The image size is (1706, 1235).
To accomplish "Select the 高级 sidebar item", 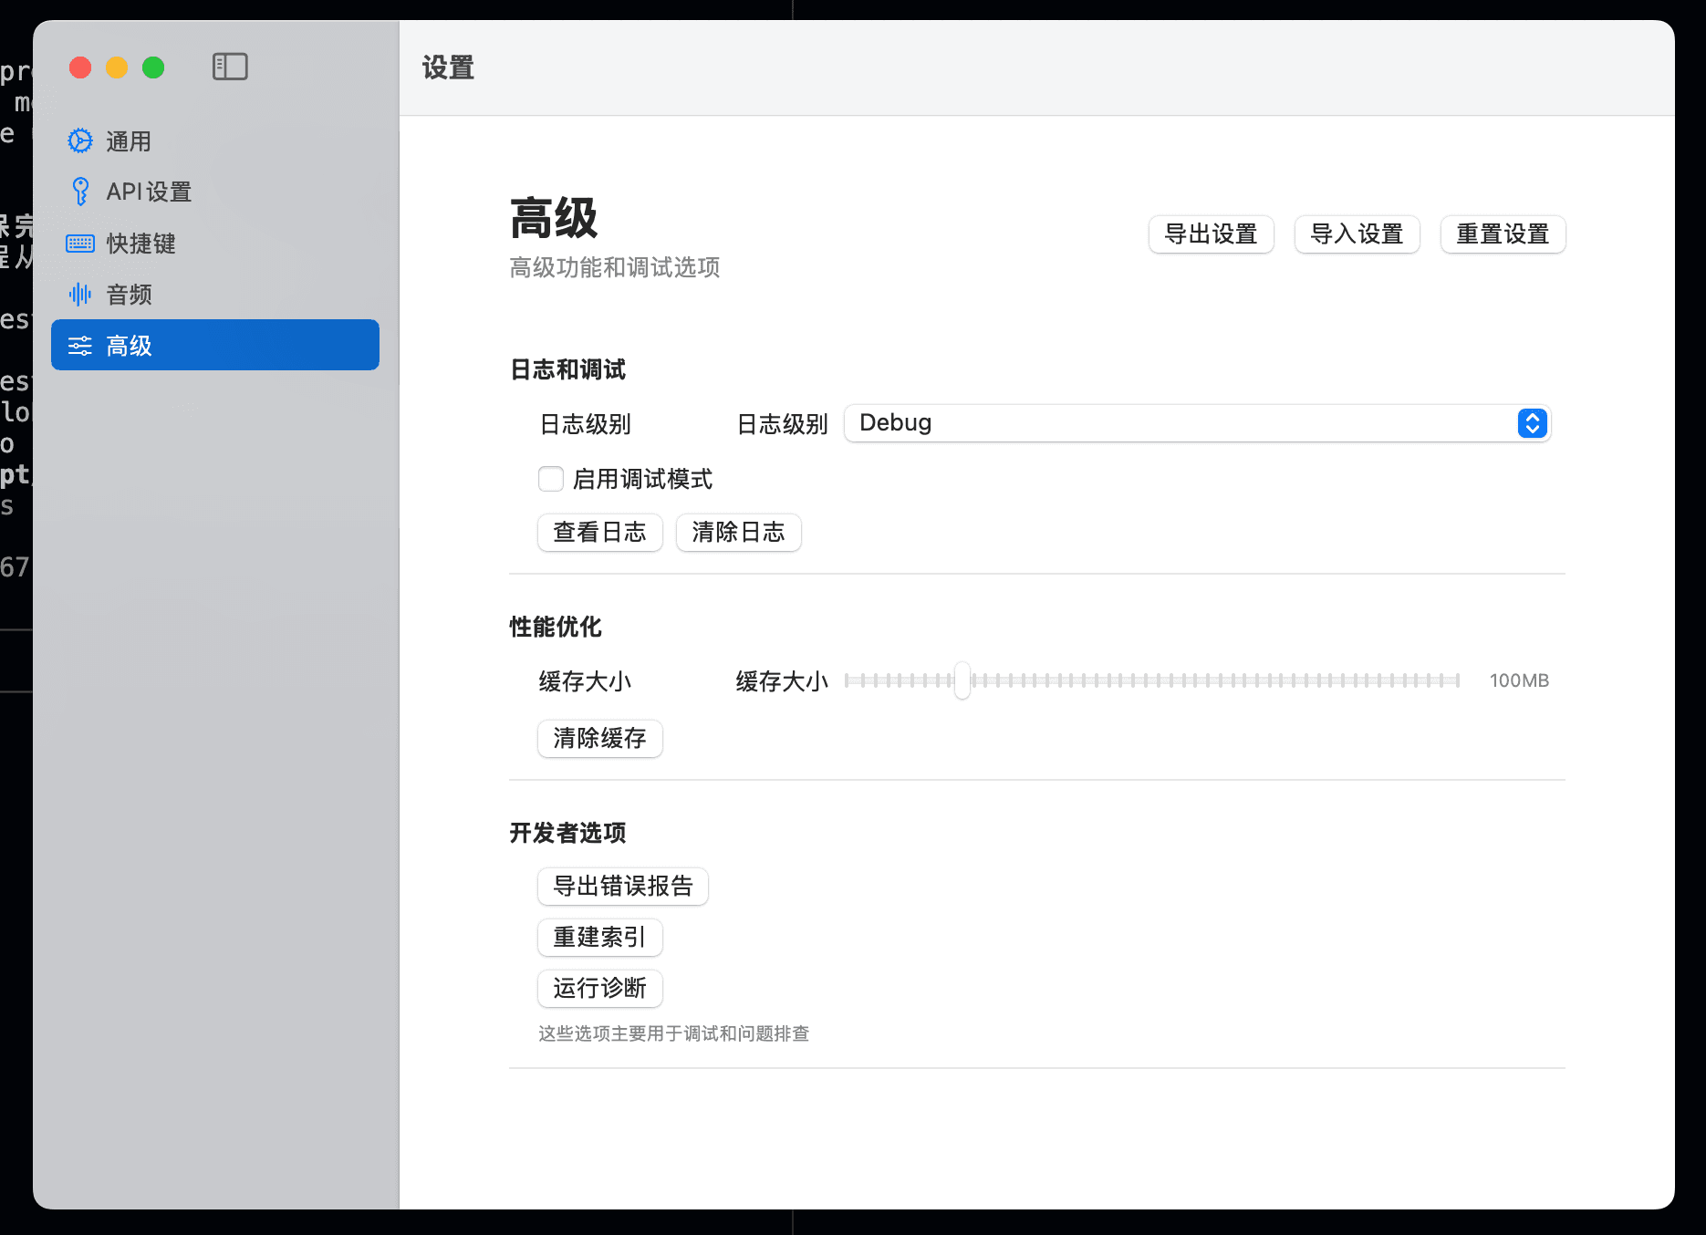I will click(x=215, y=345).
